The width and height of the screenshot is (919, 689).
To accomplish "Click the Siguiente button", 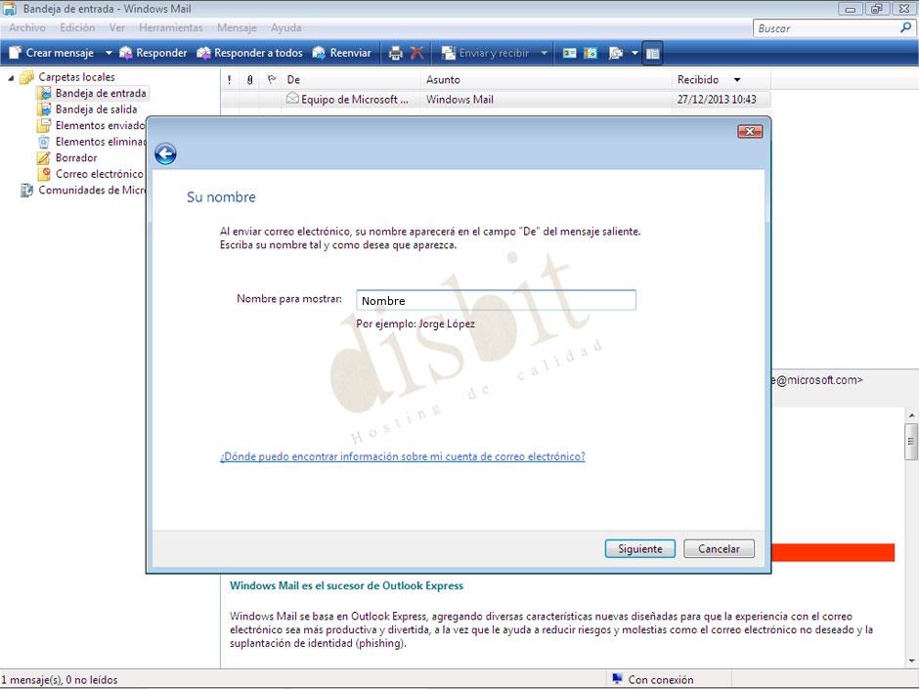I will coord(639,548).
